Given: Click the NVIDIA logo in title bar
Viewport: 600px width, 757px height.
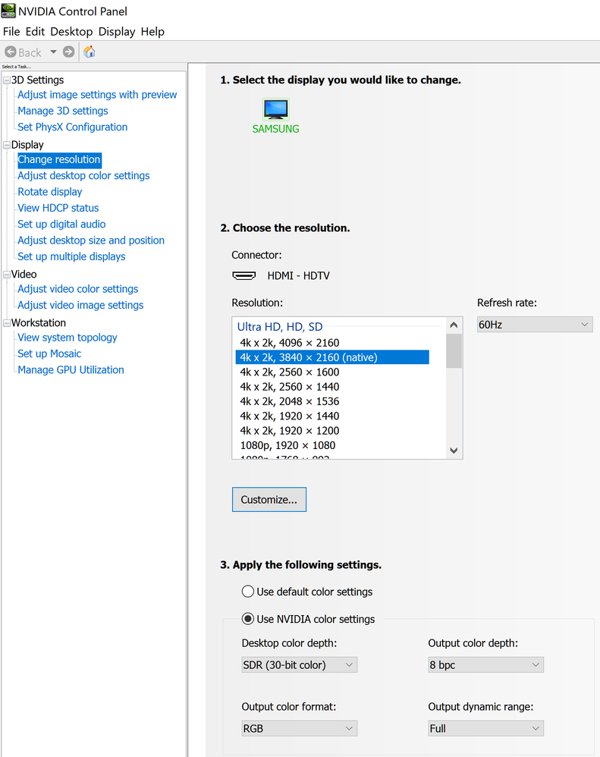Looking at the screenshot, I should pos(10,11).
